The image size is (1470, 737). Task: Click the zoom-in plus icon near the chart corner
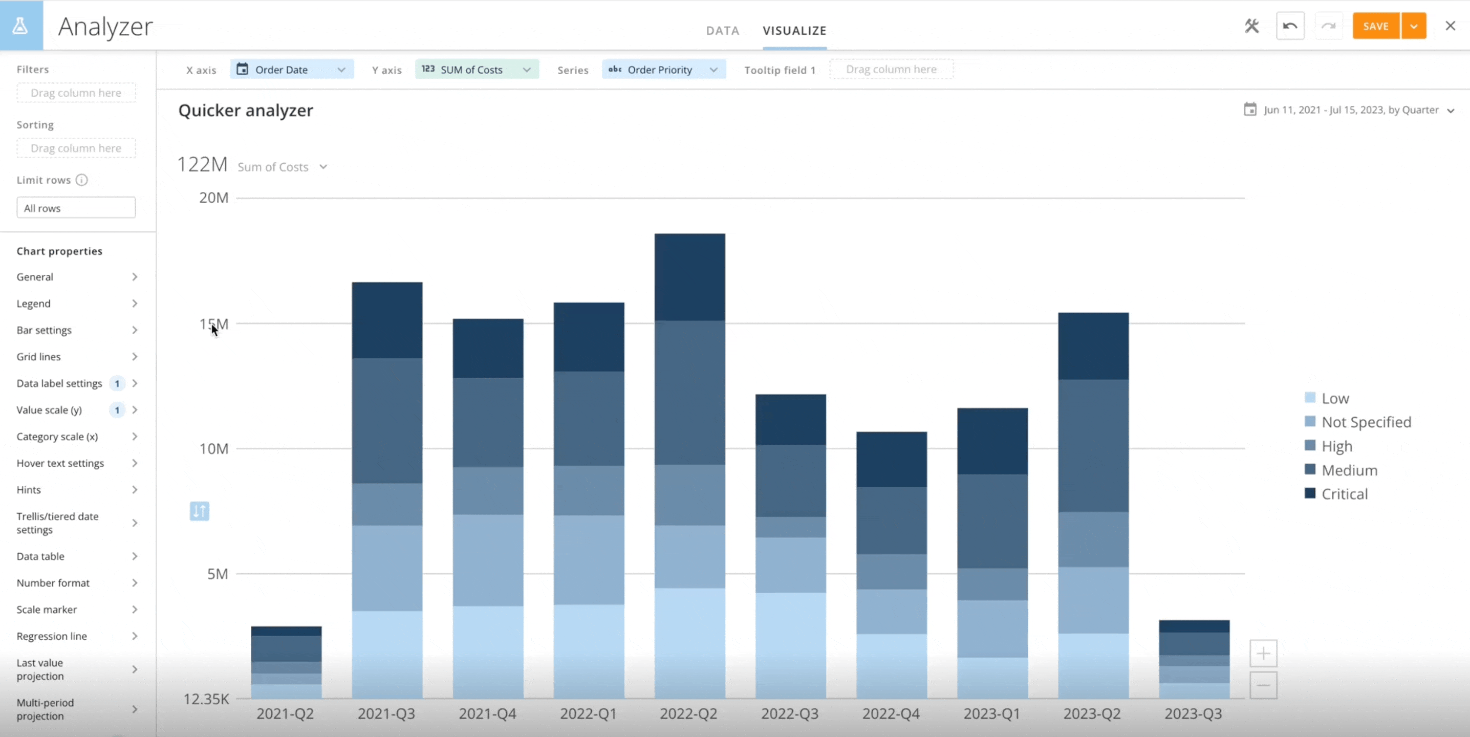[1263, 653]
